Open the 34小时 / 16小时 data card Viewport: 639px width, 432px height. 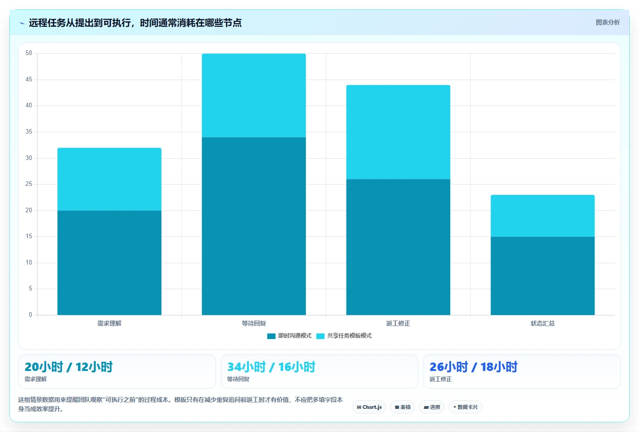tap(319, 371)
